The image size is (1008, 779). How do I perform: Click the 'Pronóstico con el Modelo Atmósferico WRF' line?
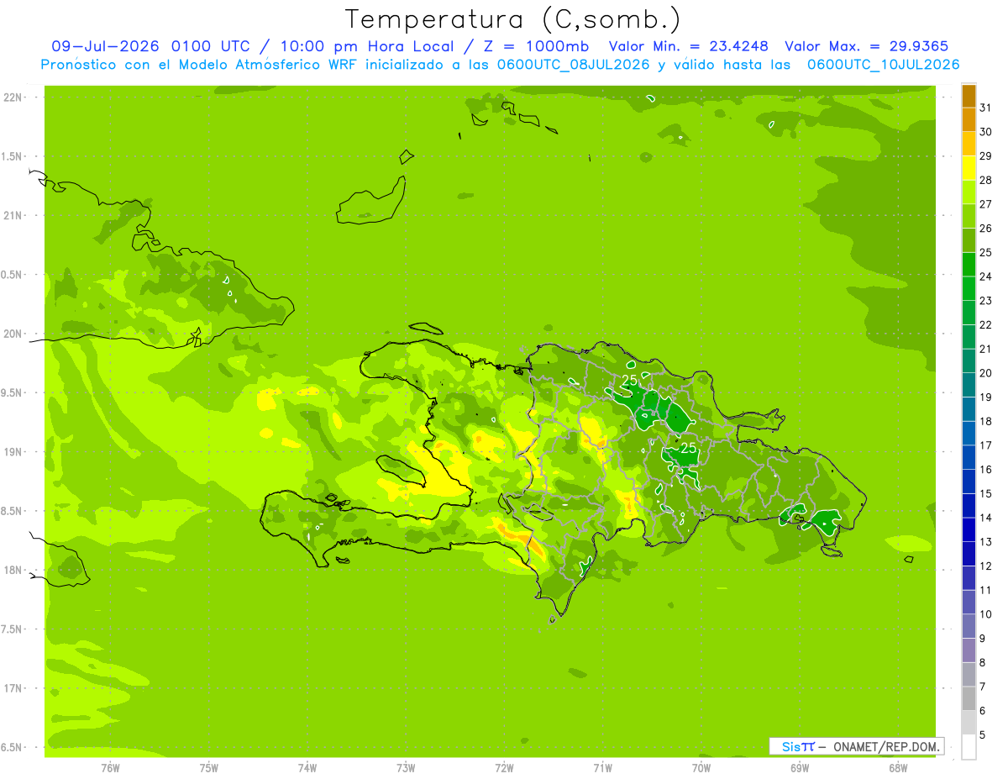coord(198,65)
